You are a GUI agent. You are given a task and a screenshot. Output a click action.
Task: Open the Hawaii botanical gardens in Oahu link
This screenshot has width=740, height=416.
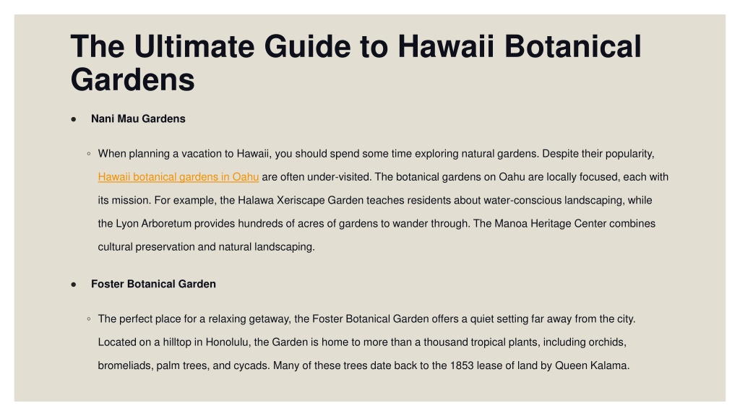[x=178, y=177]
